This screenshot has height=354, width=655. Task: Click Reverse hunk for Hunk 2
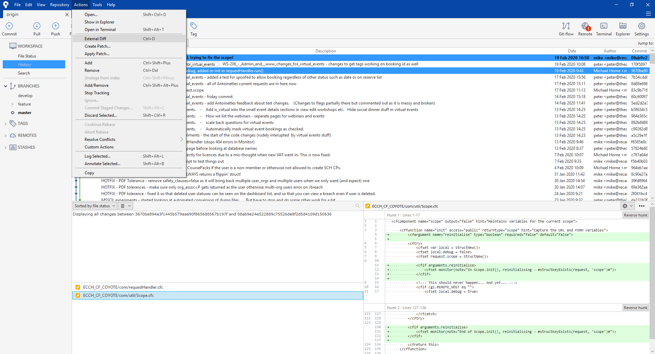(636, 308)
